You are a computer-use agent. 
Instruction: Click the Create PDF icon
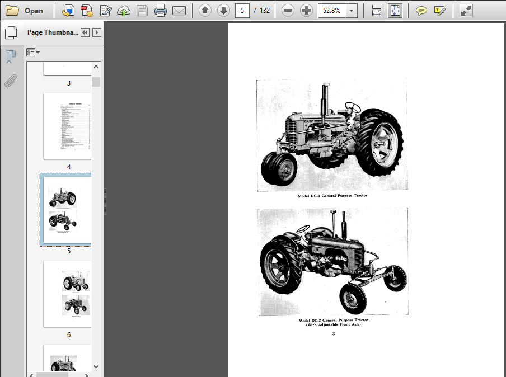(x=87, y=11)
